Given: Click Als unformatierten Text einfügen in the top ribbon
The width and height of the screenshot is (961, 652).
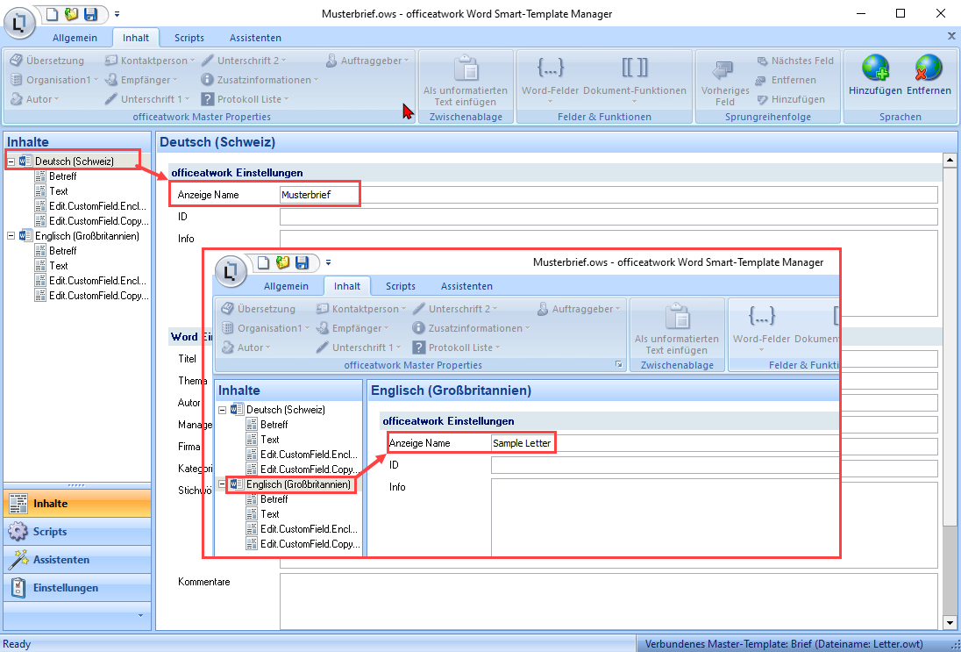Looking at the screenshot, I should (x=466, y=81).
